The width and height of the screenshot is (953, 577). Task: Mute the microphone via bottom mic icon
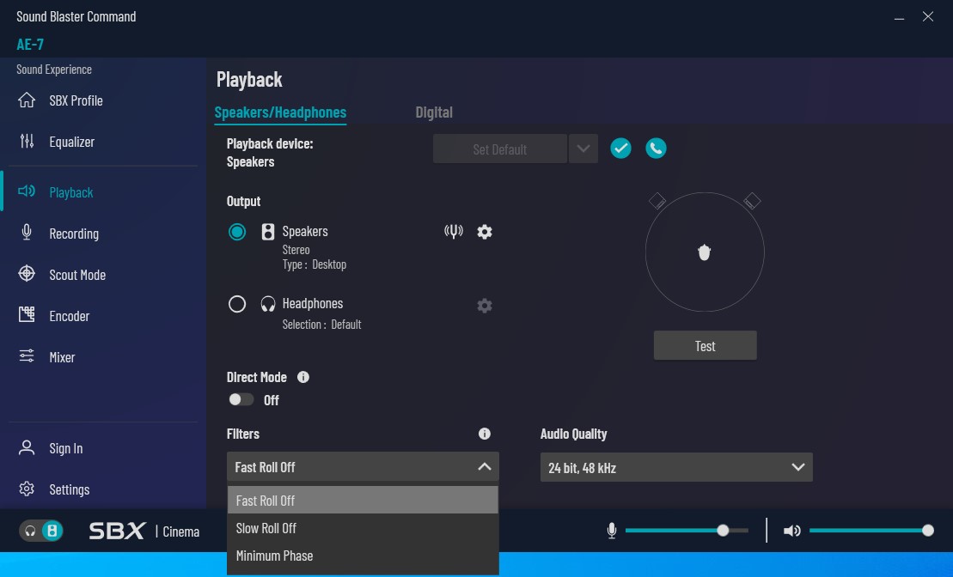(612, 531)
